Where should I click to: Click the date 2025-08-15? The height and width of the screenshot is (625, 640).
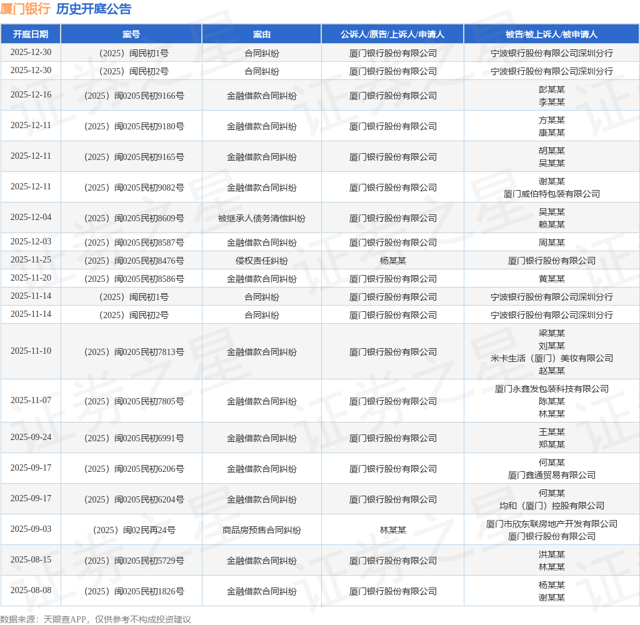pos(31,559)
